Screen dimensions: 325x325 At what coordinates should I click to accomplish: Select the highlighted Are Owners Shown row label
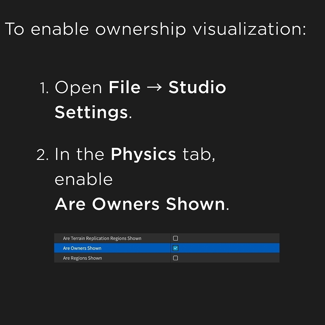coord(82,248)
